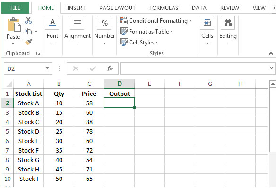Select the cell with quantity 45
This screenshot has height=188, width=277.
59,169
